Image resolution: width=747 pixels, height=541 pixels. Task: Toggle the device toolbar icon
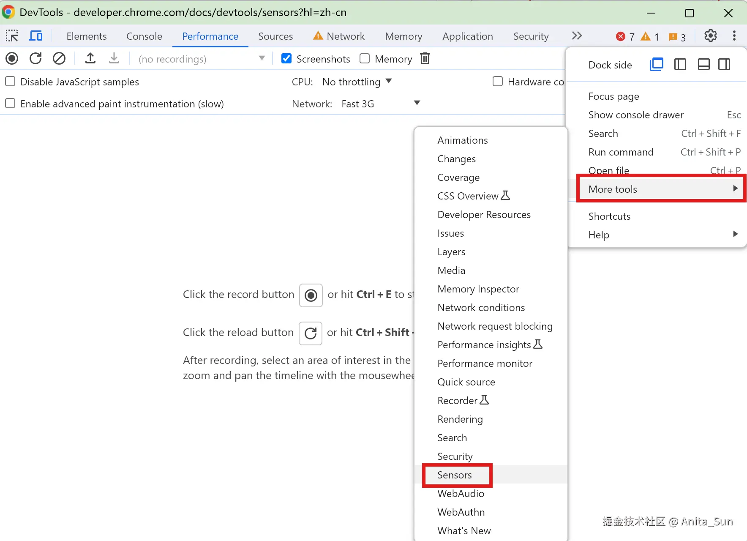[x=35, y=36]
